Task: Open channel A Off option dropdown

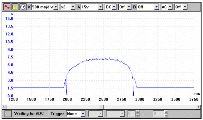Action: (129, 7)
